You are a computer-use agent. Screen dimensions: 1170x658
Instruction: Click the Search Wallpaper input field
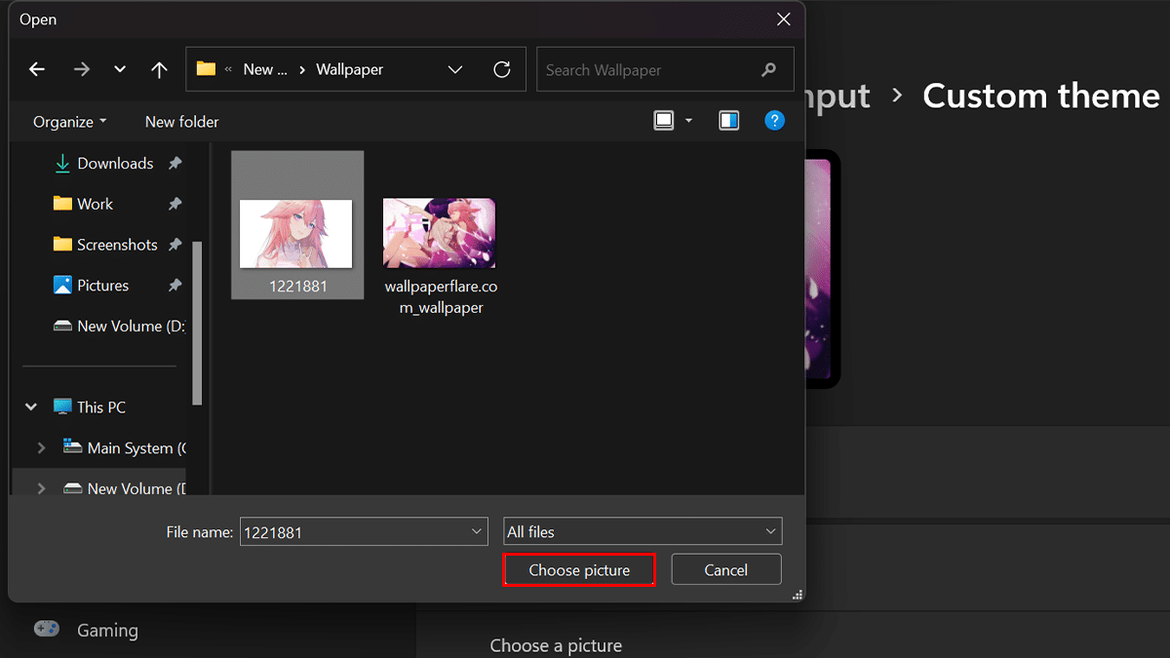click(x=643, y=70)
